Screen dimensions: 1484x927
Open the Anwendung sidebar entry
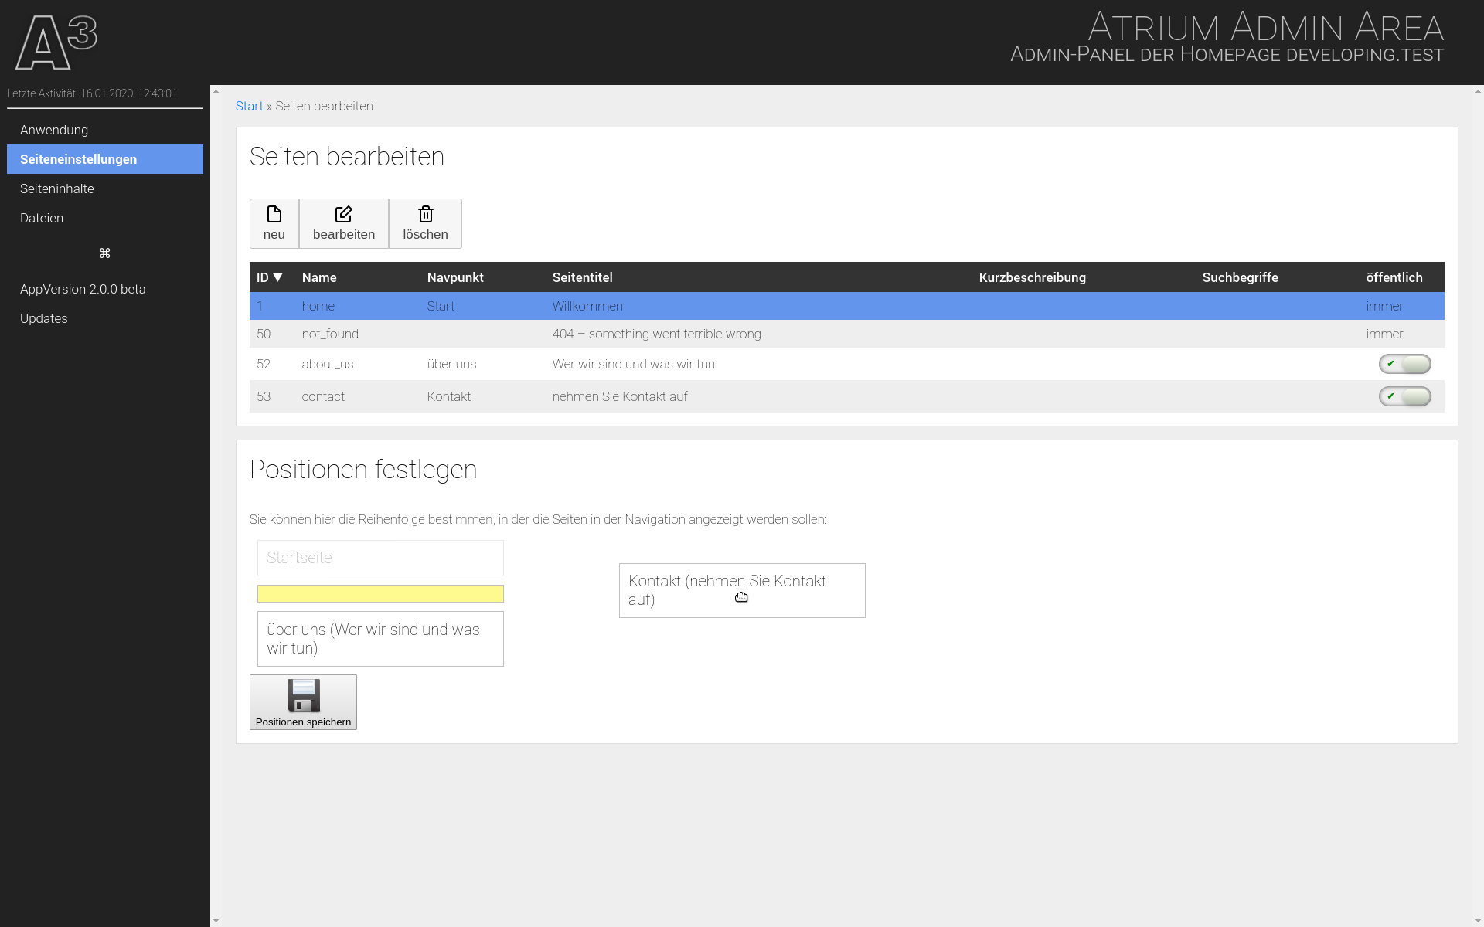click(x=54, y=130)
